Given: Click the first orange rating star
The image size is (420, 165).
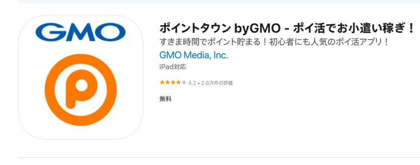Looking at the screenshot, I should 162,83.
